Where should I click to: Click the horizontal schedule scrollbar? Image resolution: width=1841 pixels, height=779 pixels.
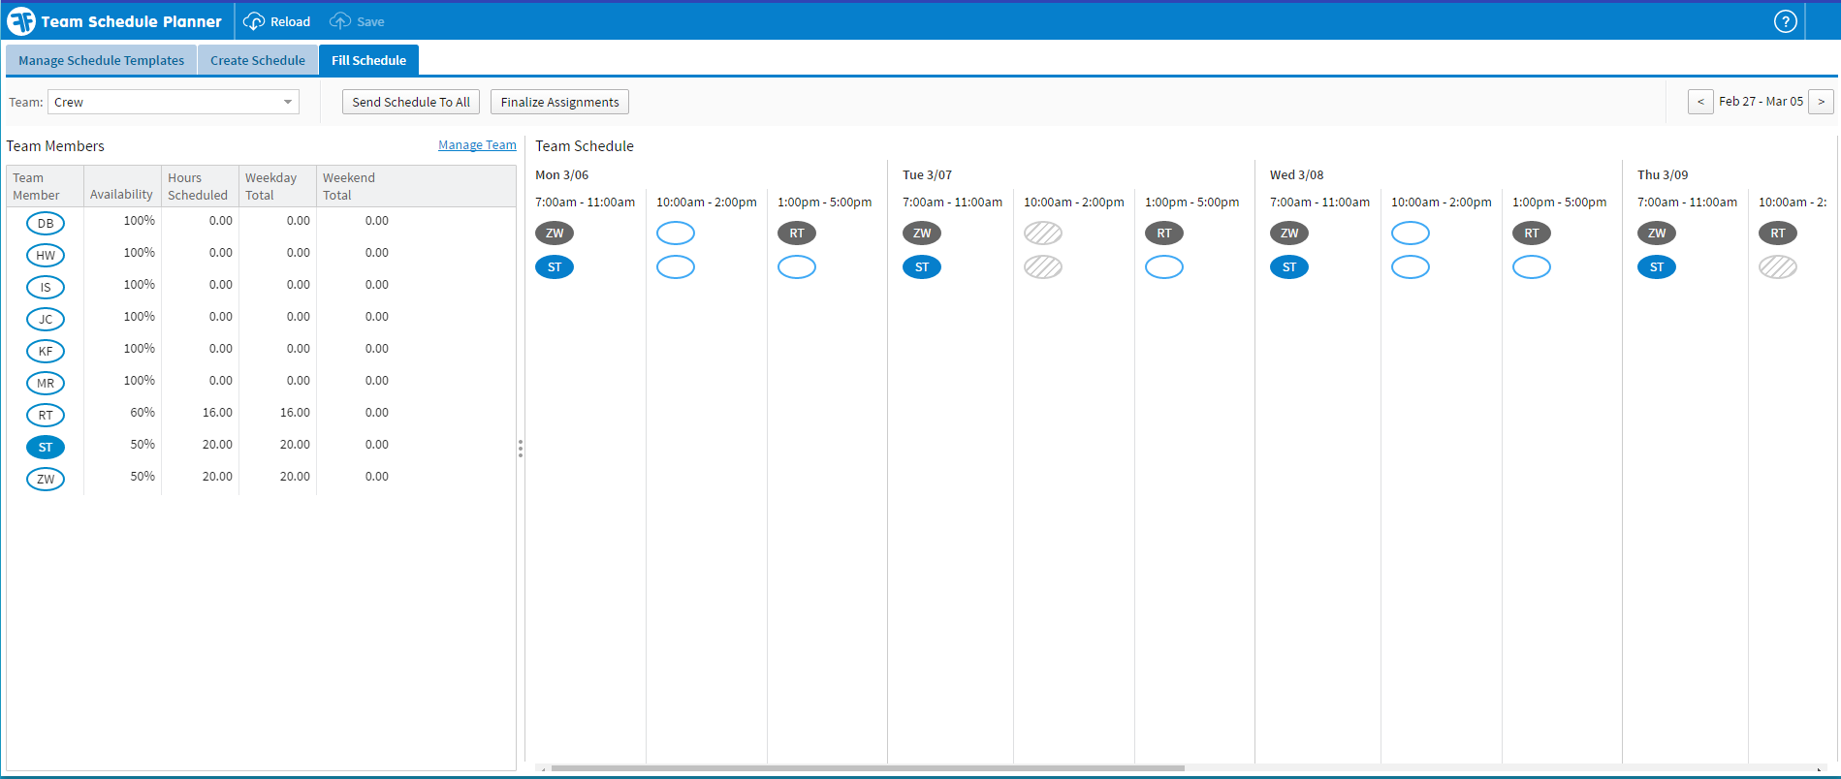[x=867, y=768]
